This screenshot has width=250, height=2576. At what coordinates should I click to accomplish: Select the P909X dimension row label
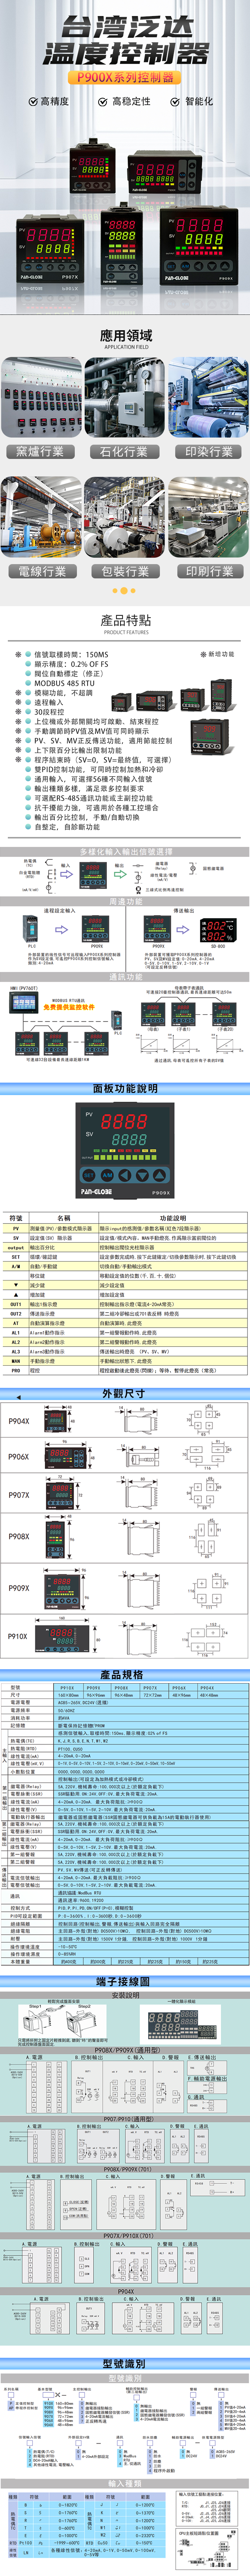18,1588
